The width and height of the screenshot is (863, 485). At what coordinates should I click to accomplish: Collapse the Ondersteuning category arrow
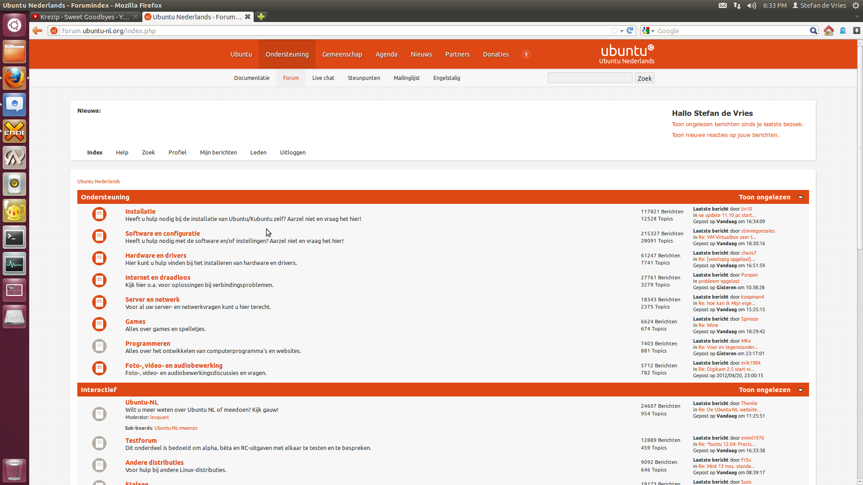click(x=801, y=197)
